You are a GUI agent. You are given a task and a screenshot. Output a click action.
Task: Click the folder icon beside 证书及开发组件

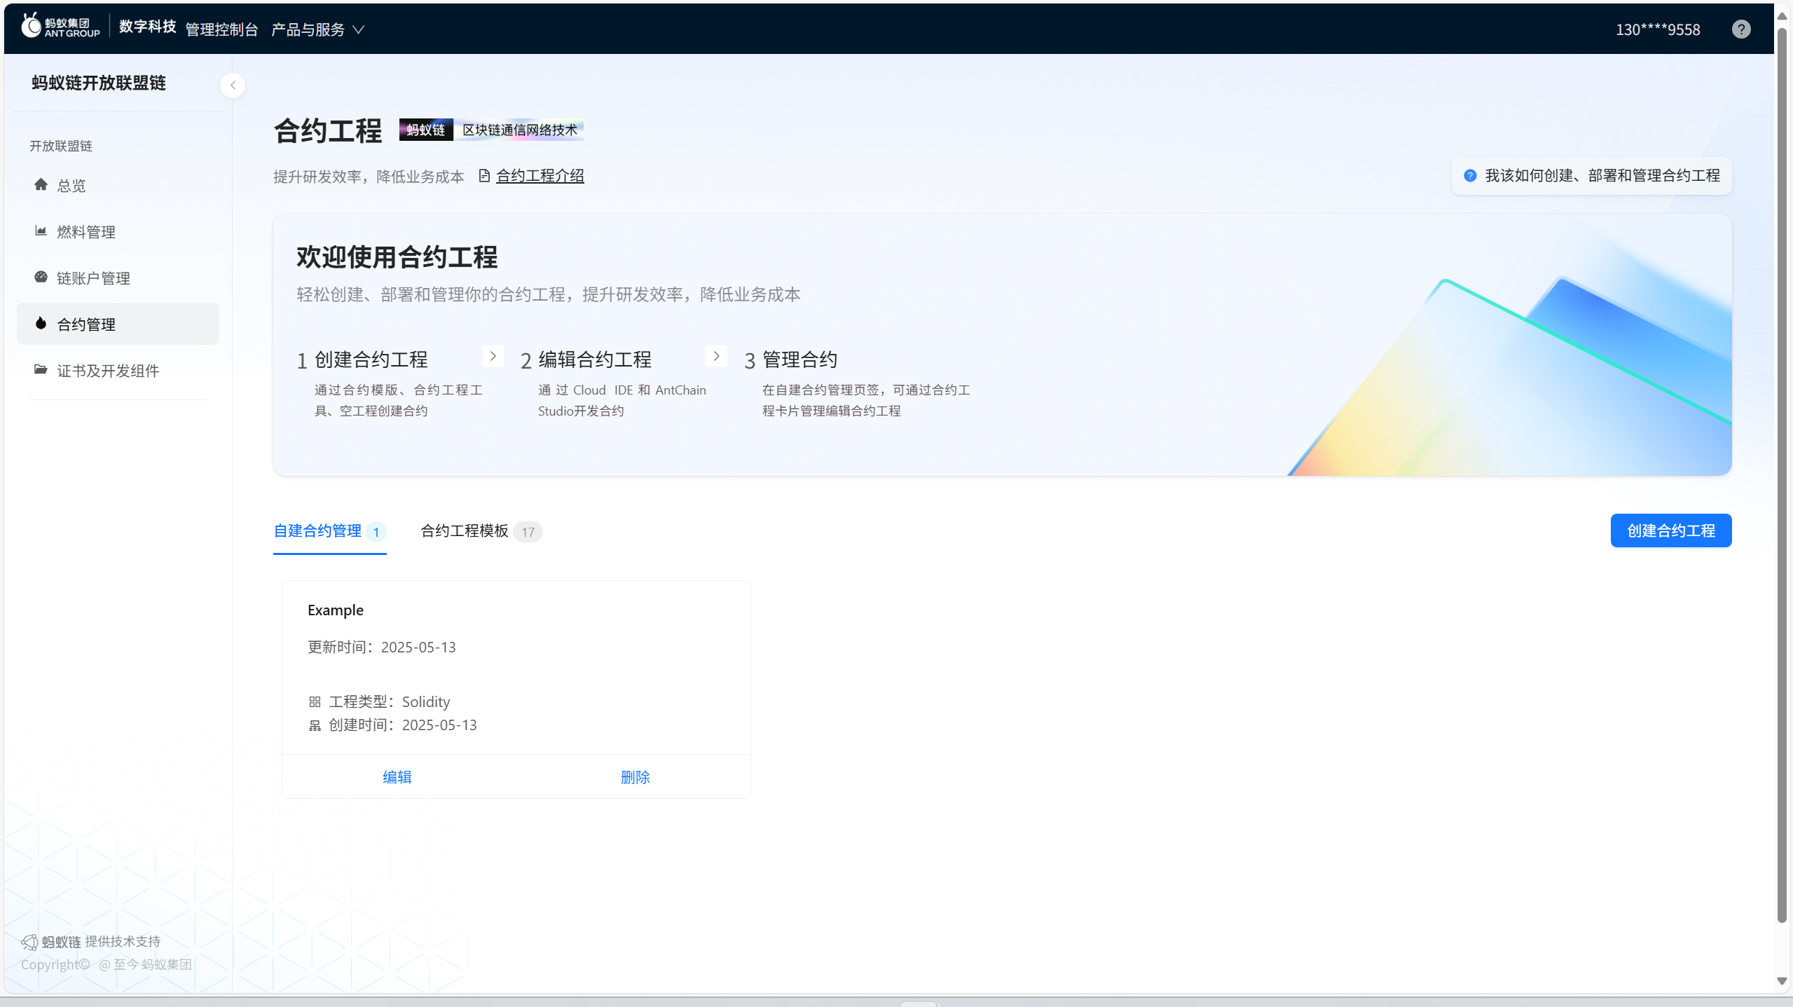(41, 370)
